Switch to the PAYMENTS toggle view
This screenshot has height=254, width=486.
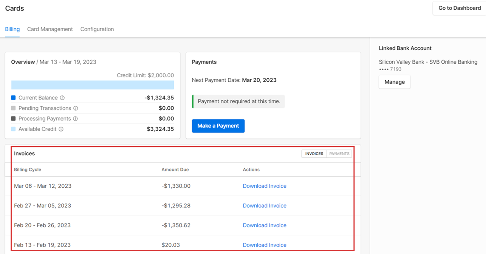pos(339,154)
